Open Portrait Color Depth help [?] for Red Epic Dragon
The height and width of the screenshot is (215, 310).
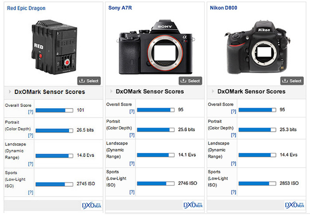tap(31, 135)
